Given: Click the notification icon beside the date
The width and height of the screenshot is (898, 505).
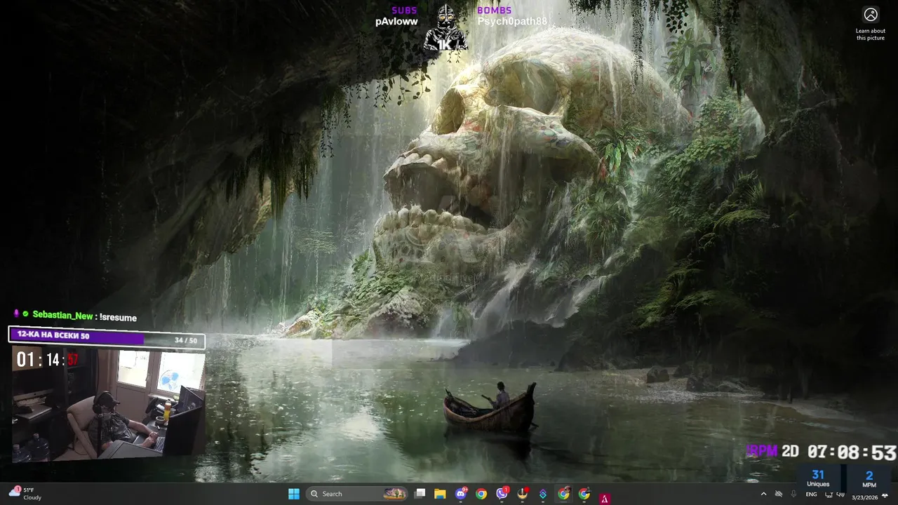Looking at the screenshot, I should pyautogui.click(x=885, y=495).
